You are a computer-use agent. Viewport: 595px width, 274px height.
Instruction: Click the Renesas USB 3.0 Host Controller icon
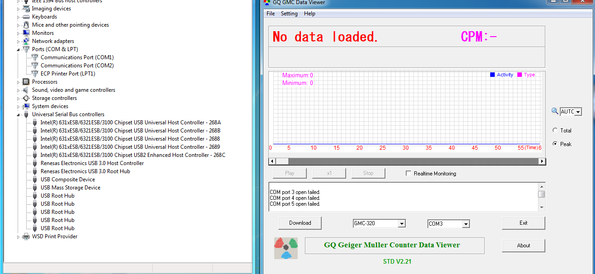(35, 163)
